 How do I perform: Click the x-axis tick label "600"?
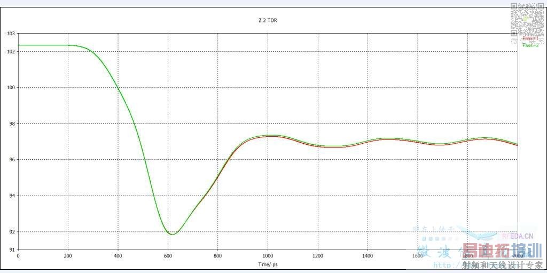[168, 255]
